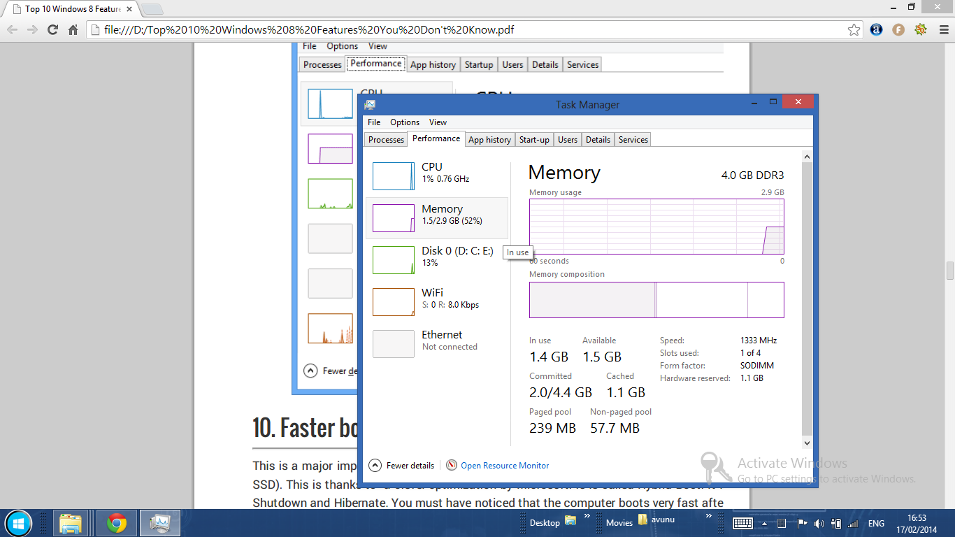Click the ENG language indicator

pyautogui.click(x=876, y=523)
